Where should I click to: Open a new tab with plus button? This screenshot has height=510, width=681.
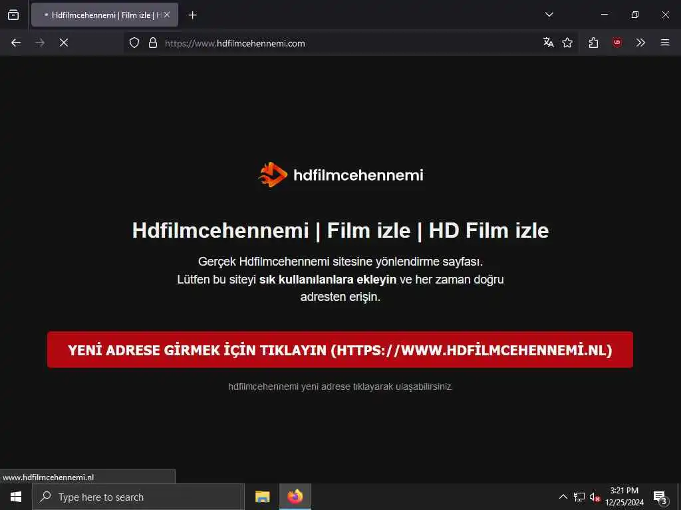pos(192,15)
